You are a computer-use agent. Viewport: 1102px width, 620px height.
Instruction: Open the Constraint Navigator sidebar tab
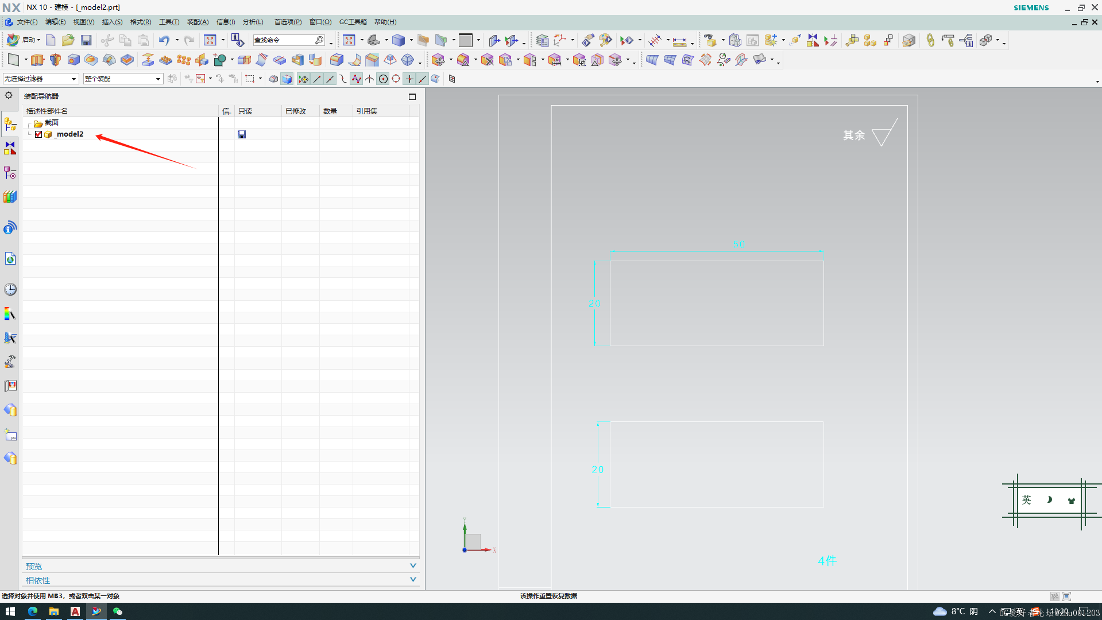click(10, 148)
